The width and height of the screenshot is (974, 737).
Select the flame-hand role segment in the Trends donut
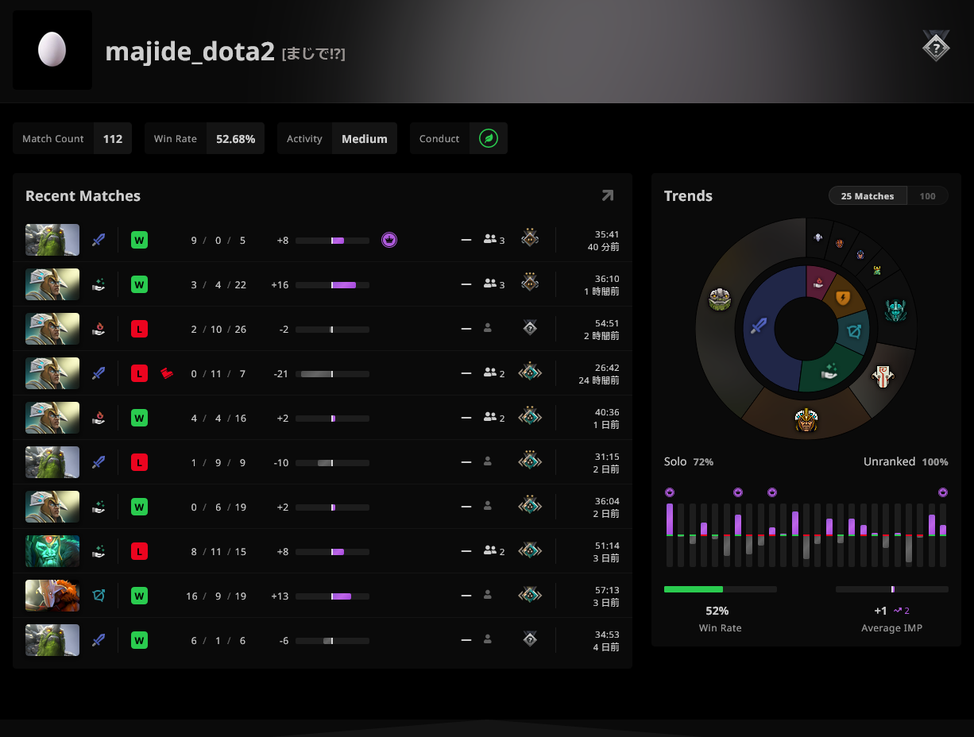click(x=817, y=283)
